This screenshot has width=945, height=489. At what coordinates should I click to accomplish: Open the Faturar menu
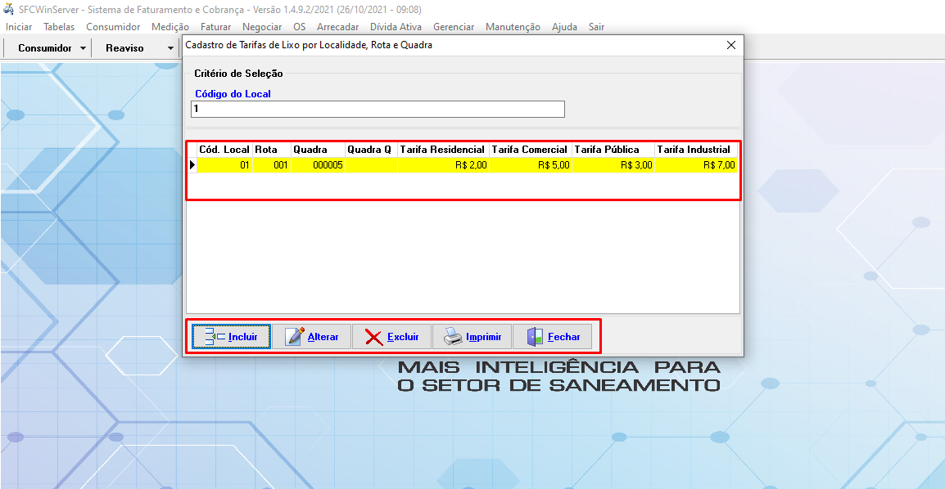point(215,27)
